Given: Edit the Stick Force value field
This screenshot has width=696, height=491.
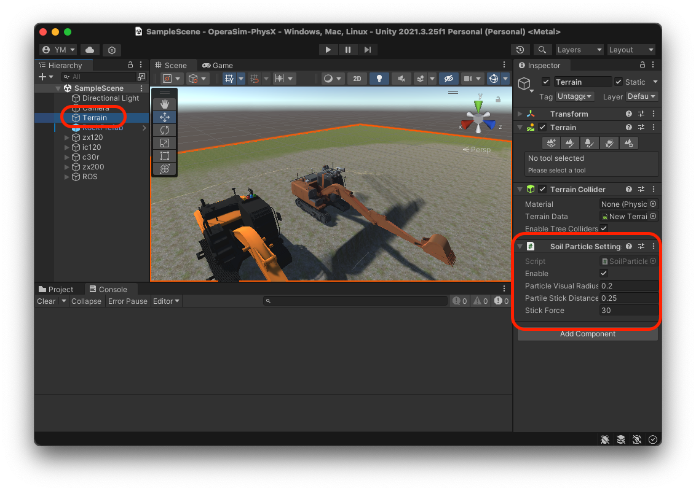Looking at the screenshot, I should (x=628, y=310).
